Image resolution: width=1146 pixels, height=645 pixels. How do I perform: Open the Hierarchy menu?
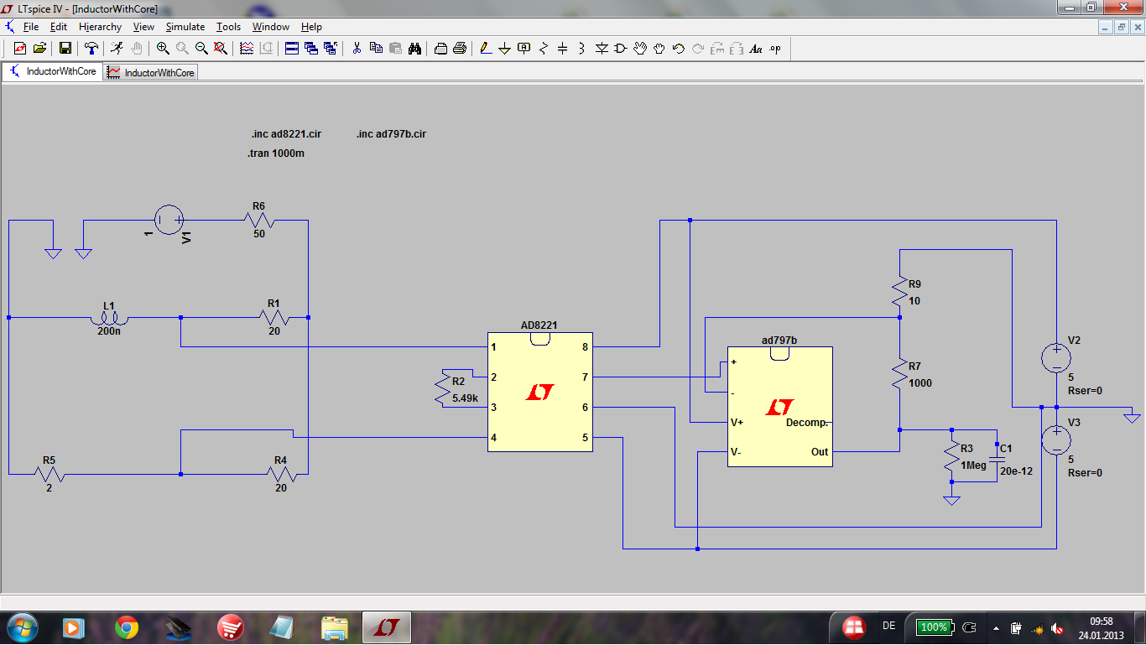pos(101,27)
